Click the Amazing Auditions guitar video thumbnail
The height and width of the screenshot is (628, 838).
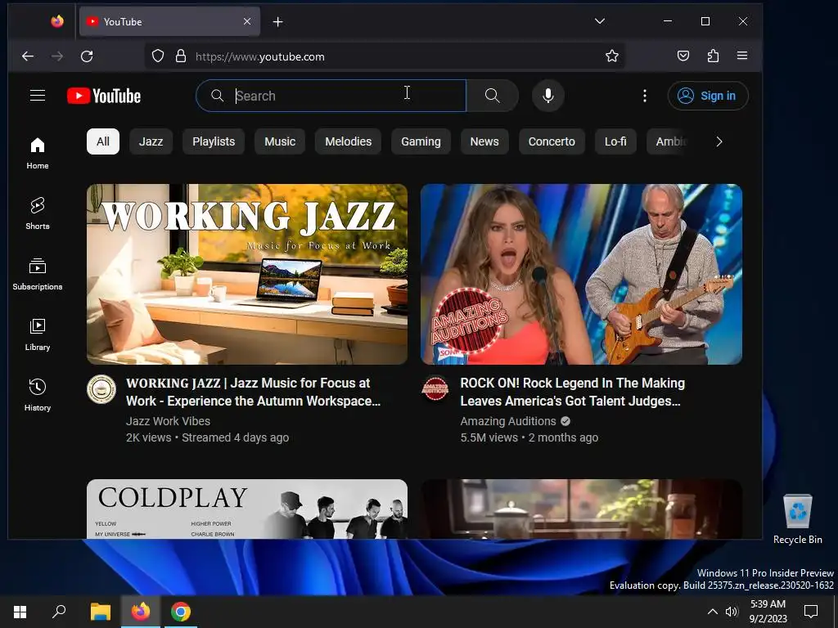(x=582, y=275)
